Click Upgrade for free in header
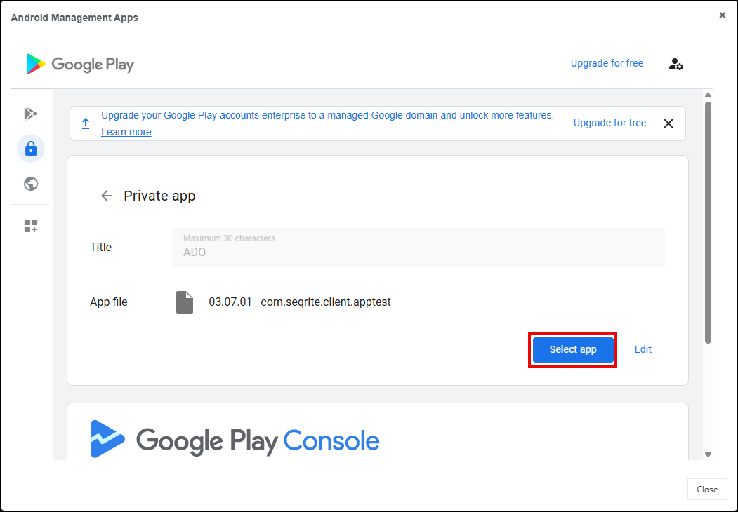The width and height of the screenshot is (738, 512). [x=607, y=63]
